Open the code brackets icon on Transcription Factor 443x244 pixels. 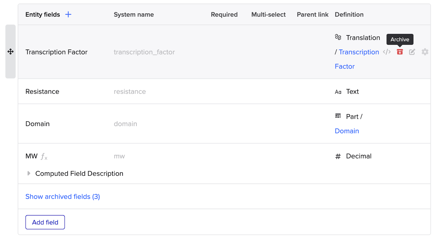click(387, 52)
